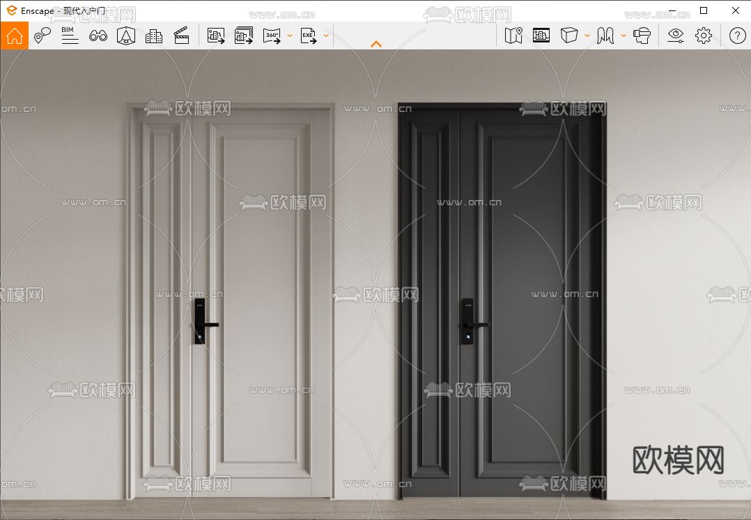Maximize the Enscape window
The height and width of the screenshot is (520, 751).
[x=704, y=10]
